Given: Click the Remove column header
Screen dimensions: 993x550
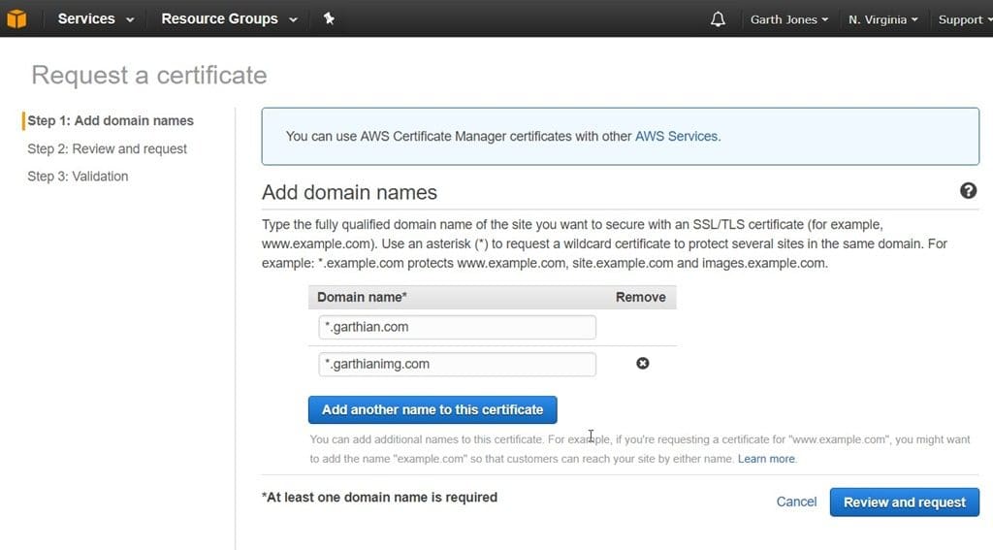Looking at the screenshot, I should pos(640,297).
